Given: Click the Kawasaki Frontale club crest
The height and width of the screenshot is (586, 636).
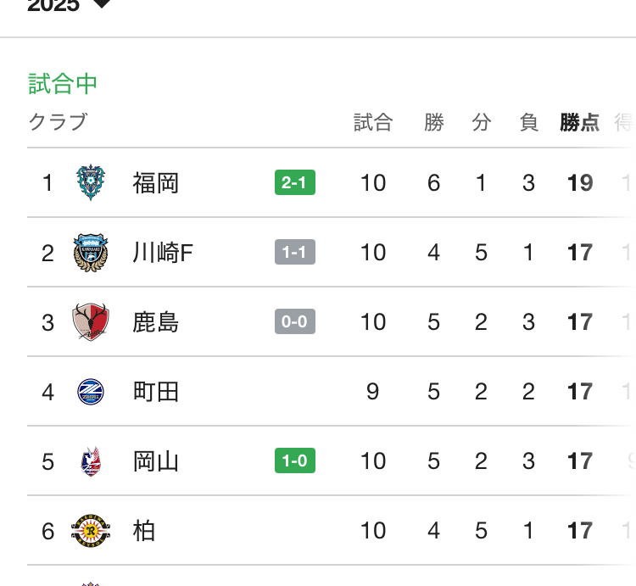Looking at the screenshot, I should pos(91,252).
